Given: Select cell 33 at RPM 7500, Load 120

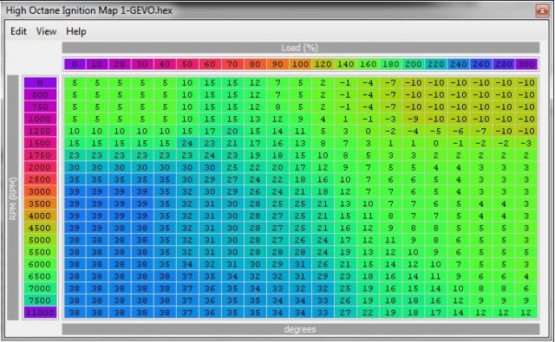Looking at the screenshot, I should pos(323,300).
